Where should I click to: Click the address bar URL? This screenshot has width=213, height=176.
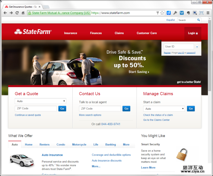pos(110,13)
